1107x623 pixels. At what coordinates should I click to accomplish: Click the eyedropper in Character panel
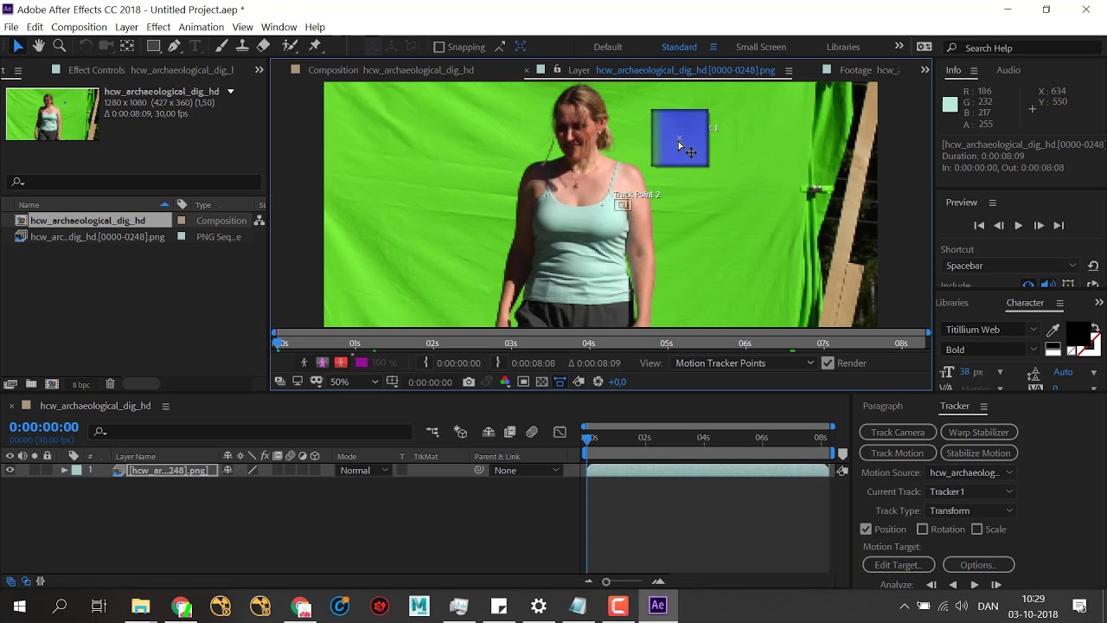point(1053,330)
